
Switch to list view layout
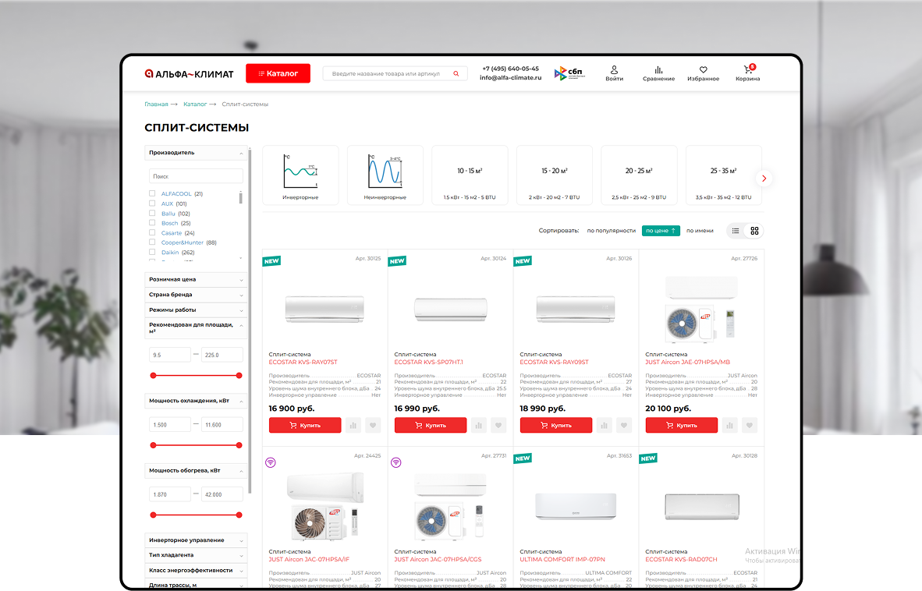(x=736, y=231)
